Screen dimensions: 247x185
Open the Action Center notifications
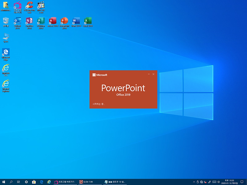click(x=242, y=182)
